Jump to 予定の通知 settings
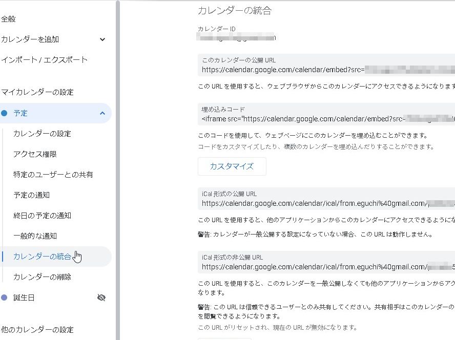 click(31, 195)
